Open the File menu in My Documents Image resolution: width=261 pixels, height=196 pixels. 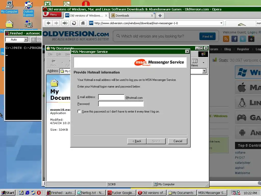tap(50, 54)
